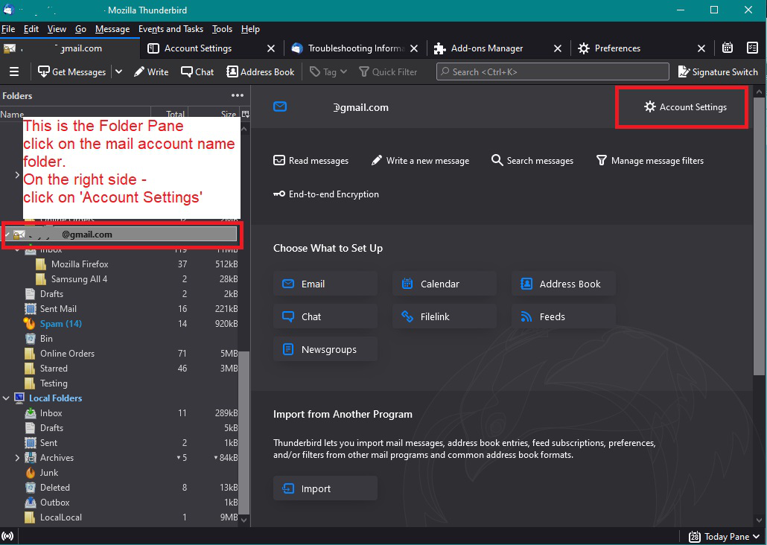Collapse the Local Folders tree
Viewport: 767px width, 545px height.
(x=6, y=398)
